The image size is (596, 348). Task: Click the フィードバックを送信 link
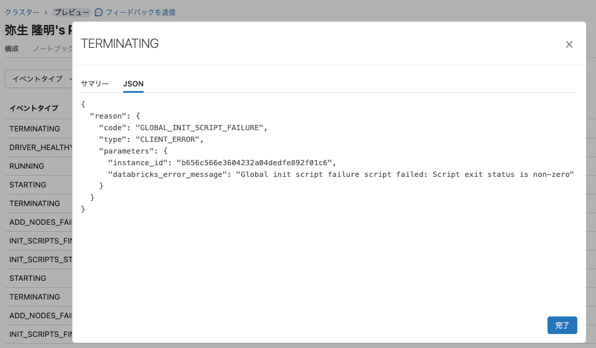[141, 12]
